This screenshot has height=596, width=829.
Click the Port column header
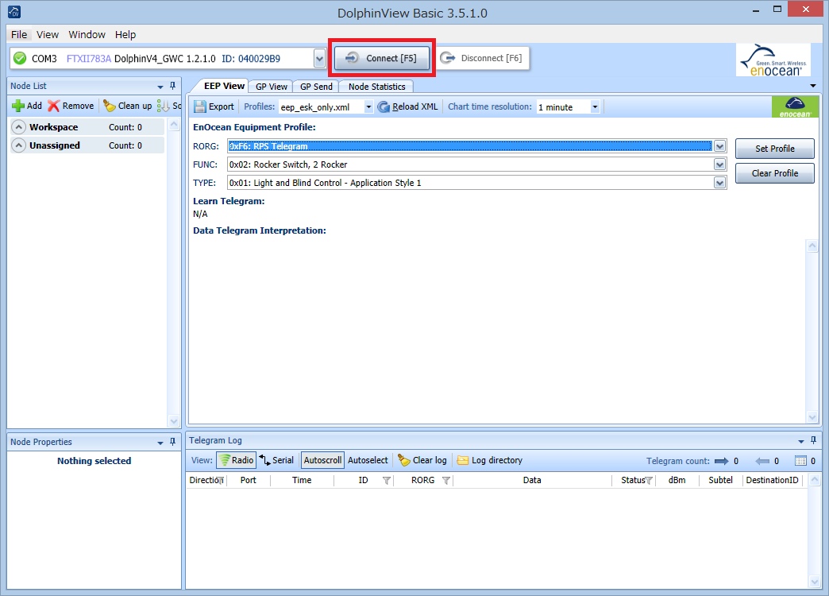[x=248, y=480]
